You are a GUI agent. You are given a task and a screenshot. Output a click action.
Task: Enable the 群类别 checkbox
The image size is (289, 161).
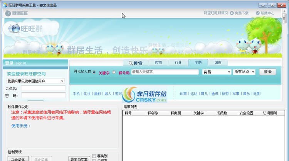click(94, 156)
